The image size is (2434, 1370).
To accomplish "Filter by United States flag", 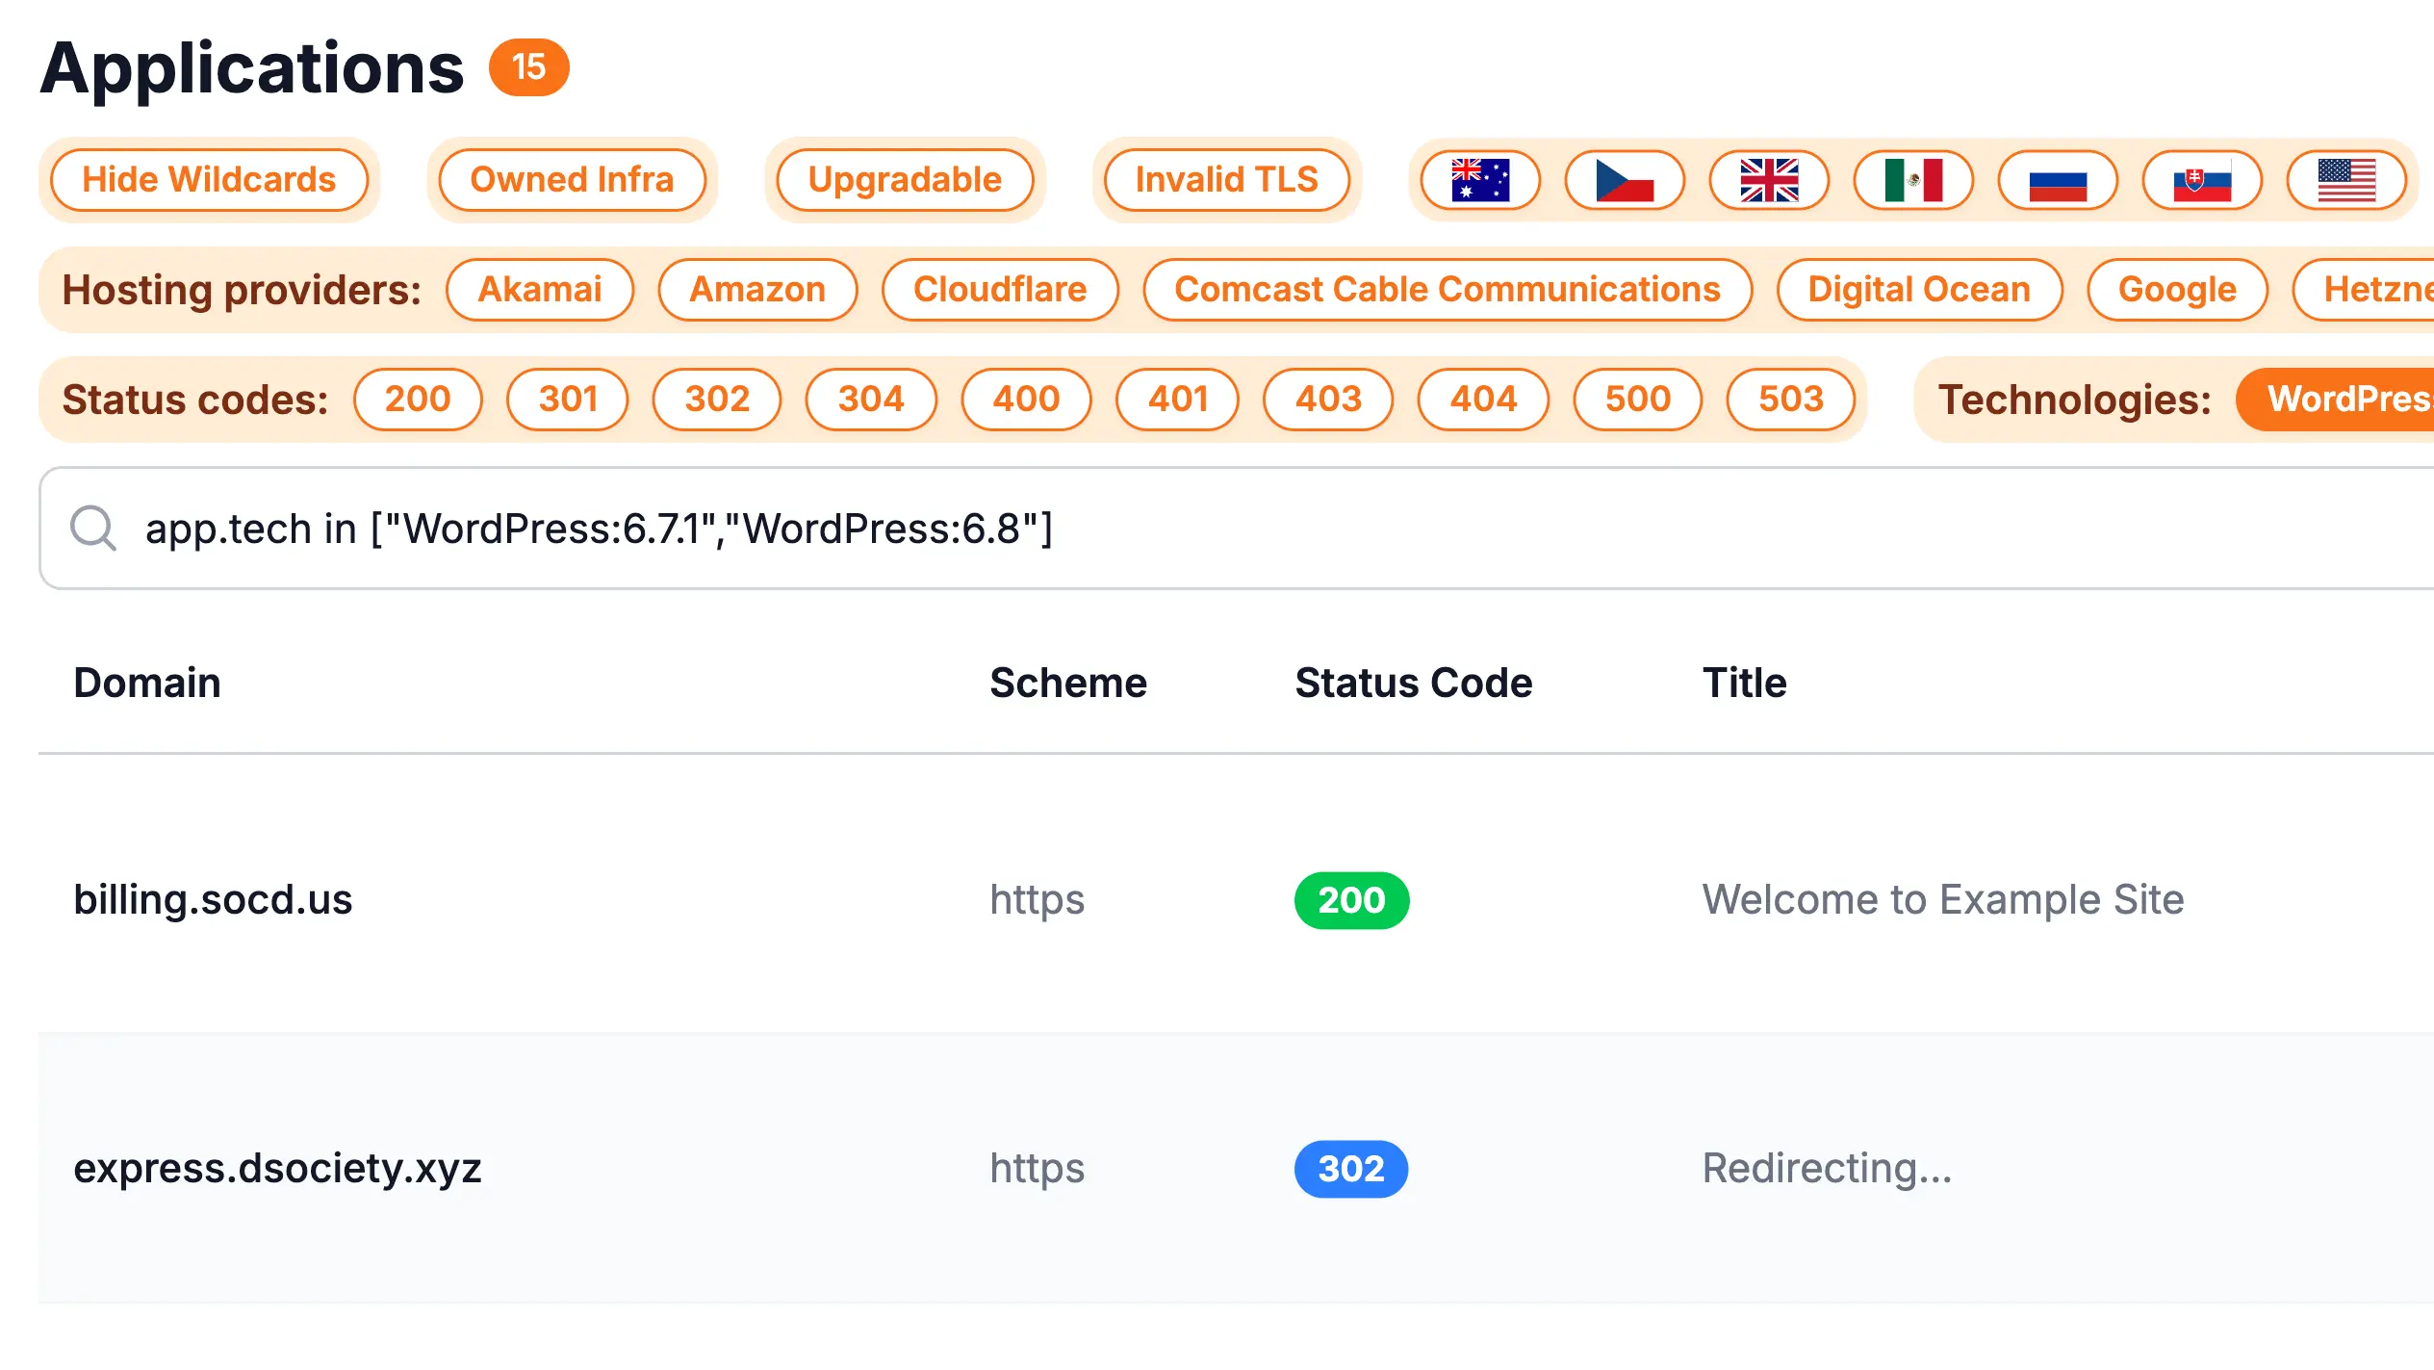I will [x=2346, y=180].
